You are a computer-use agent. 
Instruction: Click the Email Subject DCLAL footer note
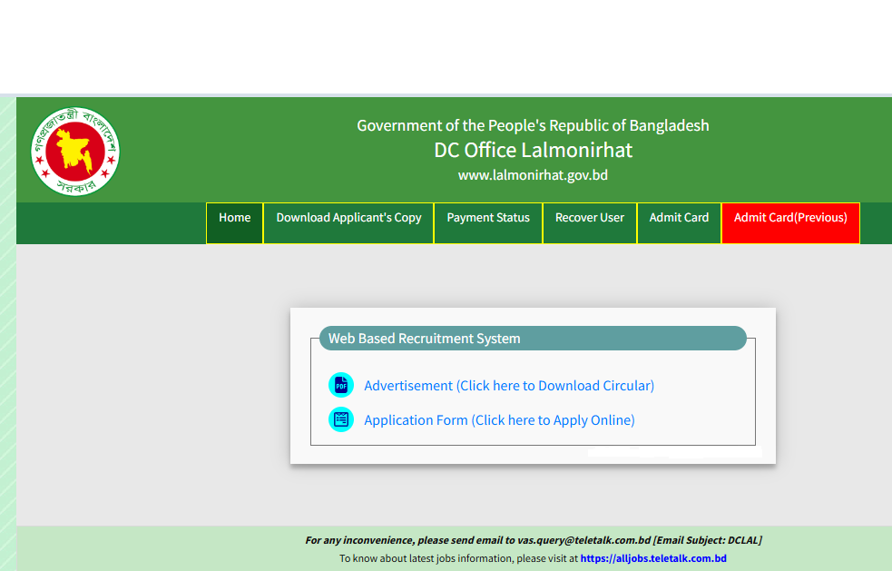(x=708, y=540)
